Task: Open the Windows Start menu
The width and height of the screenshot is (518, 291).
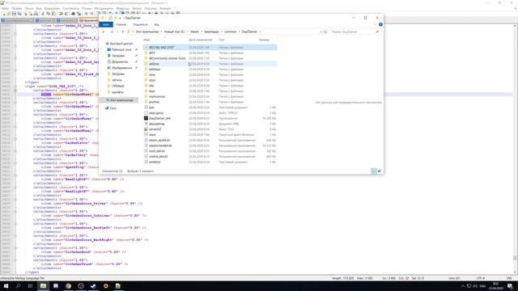Action: click(x=6, y=285)
